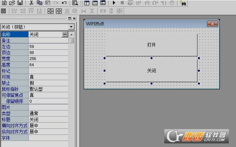Click the same size icon
Image resolution: width=236 pixels, height=147 pixels.
point(120,11)
